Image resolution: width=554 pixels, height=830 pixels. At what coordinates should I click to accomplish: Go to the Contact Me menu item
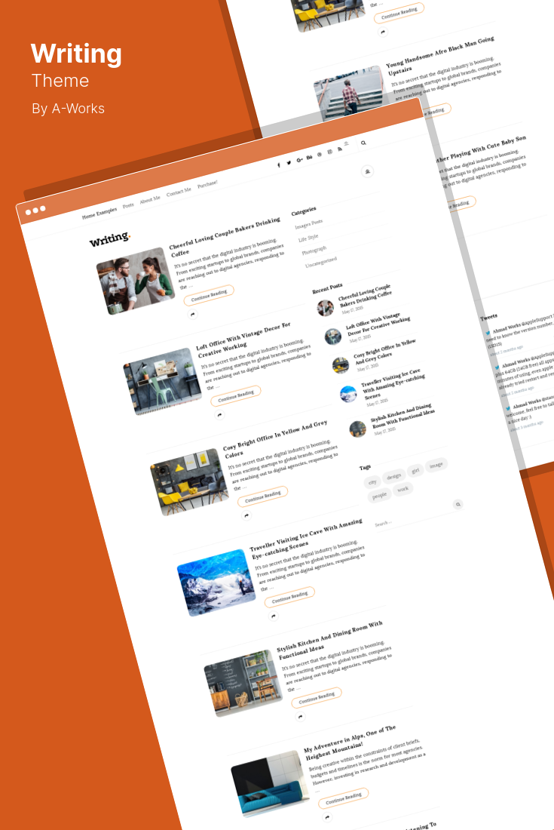(179, 192)
